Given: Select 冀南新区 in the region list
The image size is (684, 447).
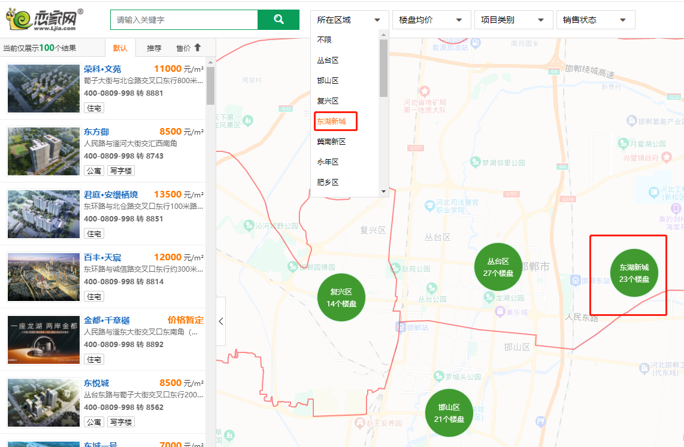Looking at the screenshot, I should (332, 142).
